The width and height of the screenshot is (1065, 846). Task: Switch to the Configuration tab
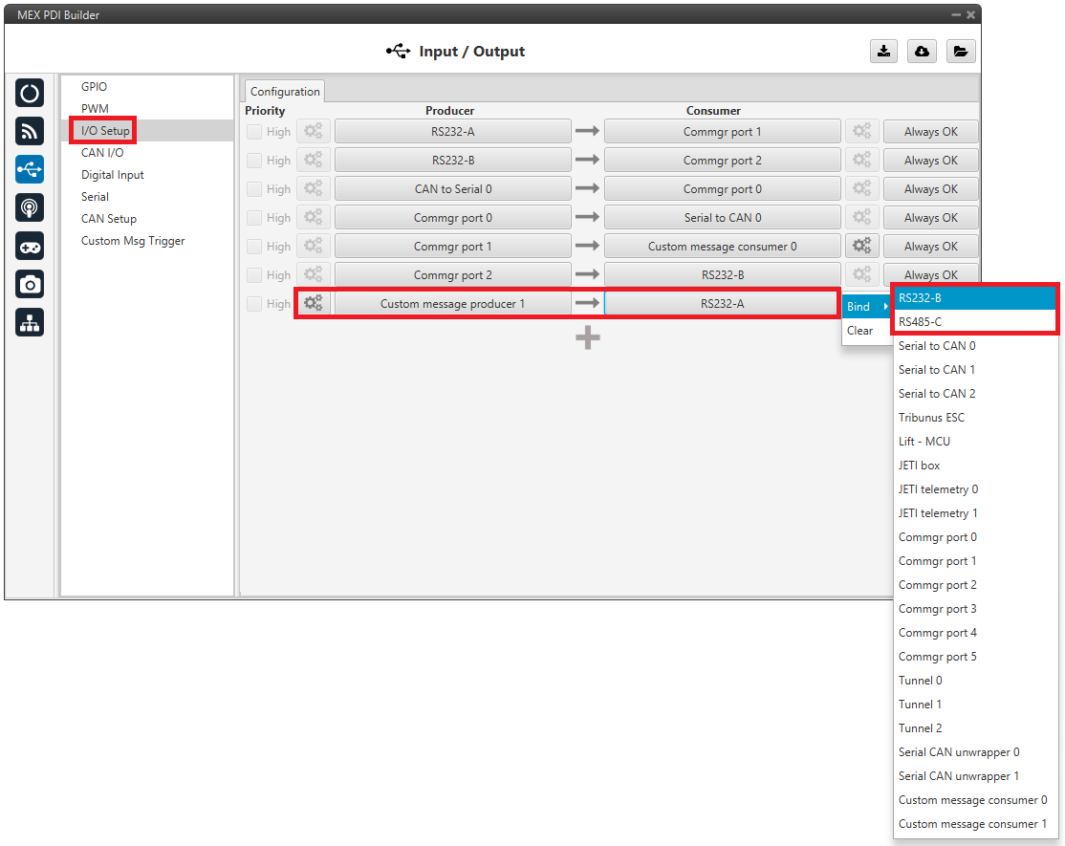tap(285, 92)
